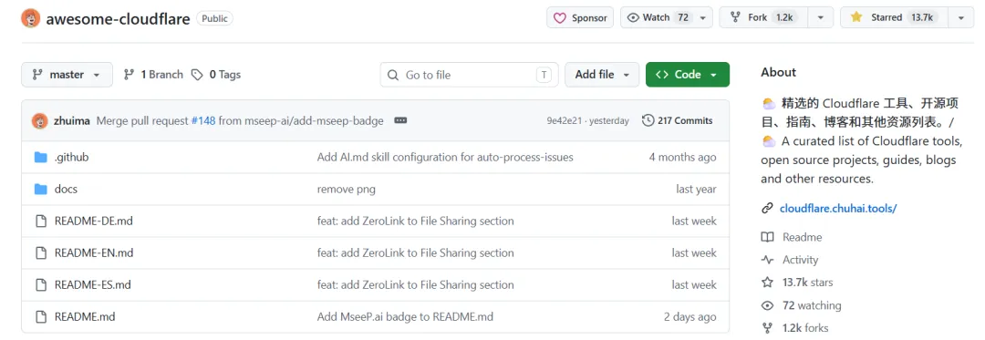985x340 pixels.
Task: Open commit 'Add AI.md skill configuration for auto-process-issues'
Action: pos(445,158)
